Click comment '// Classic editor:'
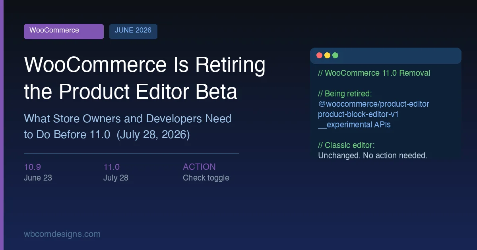The height and width of the screenshot is (250, 477). click(346, 146)
